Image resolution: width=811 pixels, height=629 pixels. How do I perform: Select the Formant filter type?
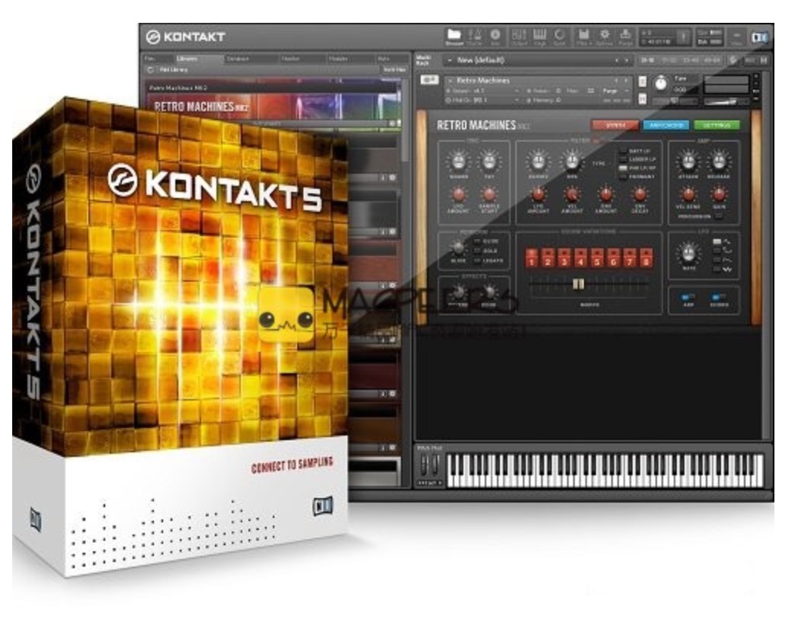(623, 176)
